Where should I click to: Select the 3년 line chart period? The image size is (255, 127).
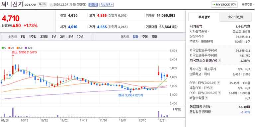(62, 37)
